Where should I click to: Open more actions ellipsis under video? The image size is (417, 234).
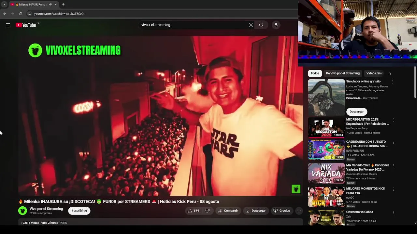pos(299,211)
